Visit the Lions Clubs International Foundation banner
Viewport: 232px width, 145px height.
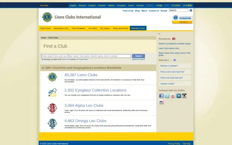[182, 19]
